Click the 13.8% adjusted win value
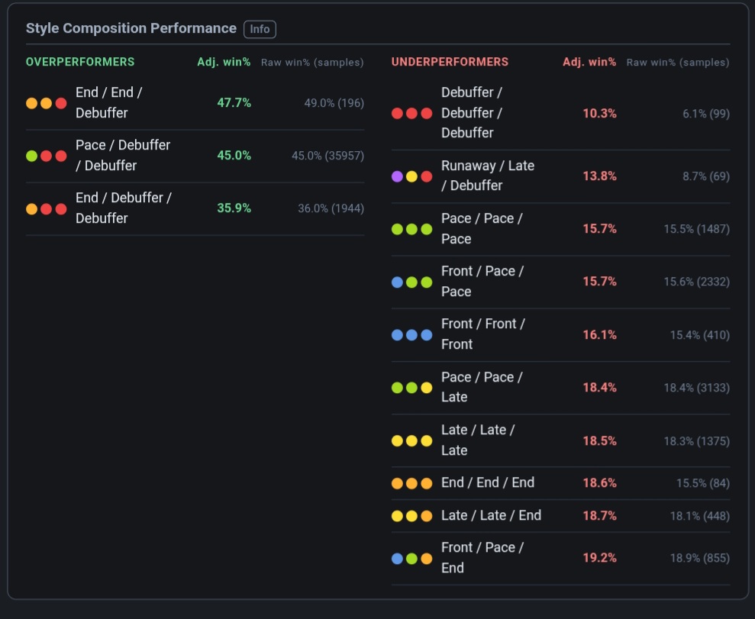 (x=599, y=176)
